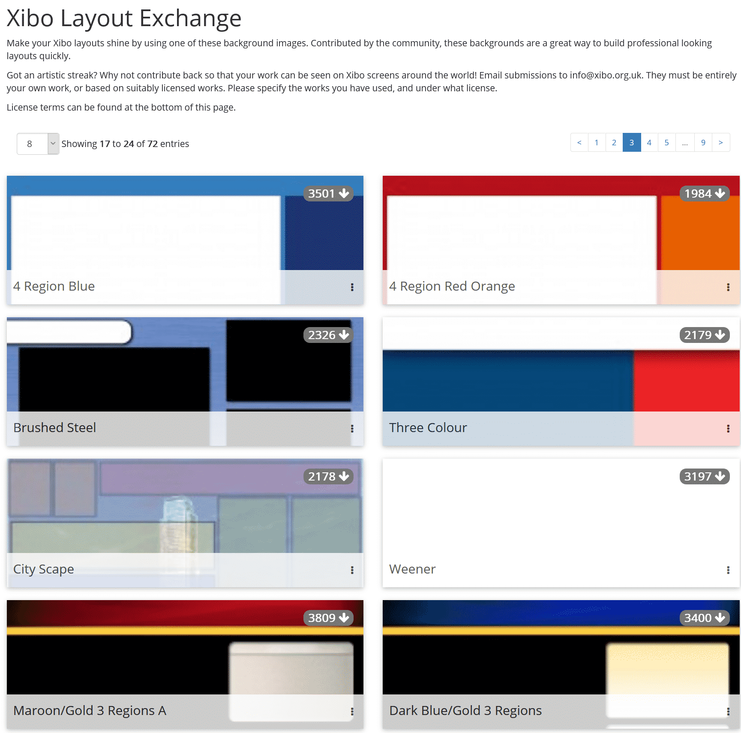Open the three-dot menu for Weener
The width and height of the screenshot is (741, 733).
[728, 570]
